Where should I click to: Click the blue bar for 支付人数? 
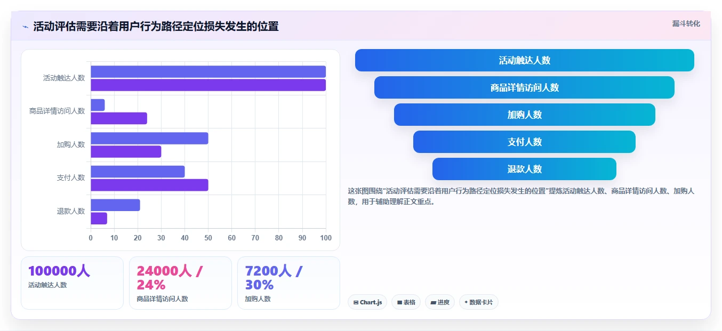[138, 172]
